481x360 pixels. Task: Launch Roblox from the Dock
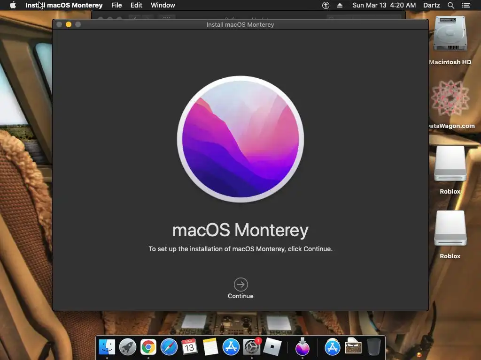click(x=272, y=347)
